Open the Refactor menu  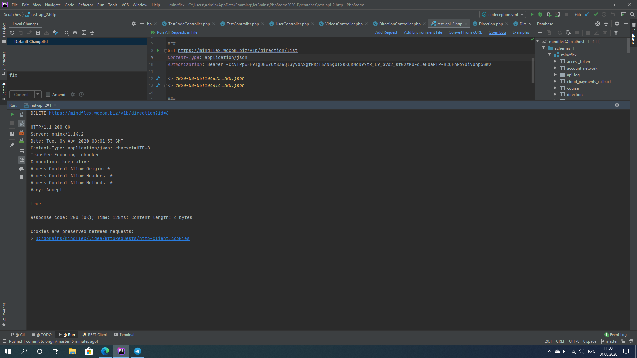tap(86, 5)
